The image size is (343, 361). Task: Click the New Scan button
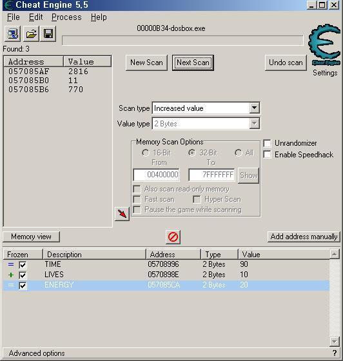tap(146, 63)
